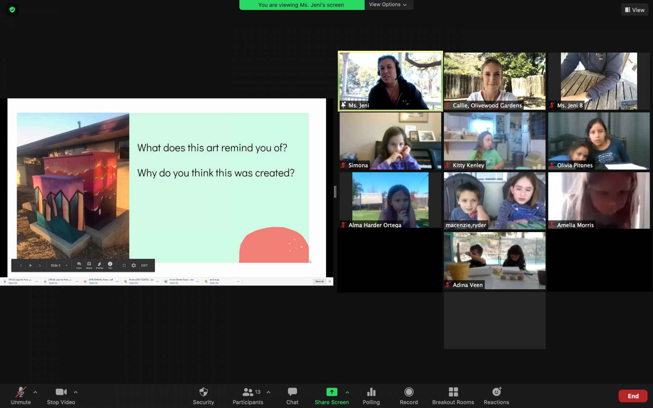Viewport: 653px width, 408px height.
Task: Click the green encryption shield icon
Action: pos(12,10)
